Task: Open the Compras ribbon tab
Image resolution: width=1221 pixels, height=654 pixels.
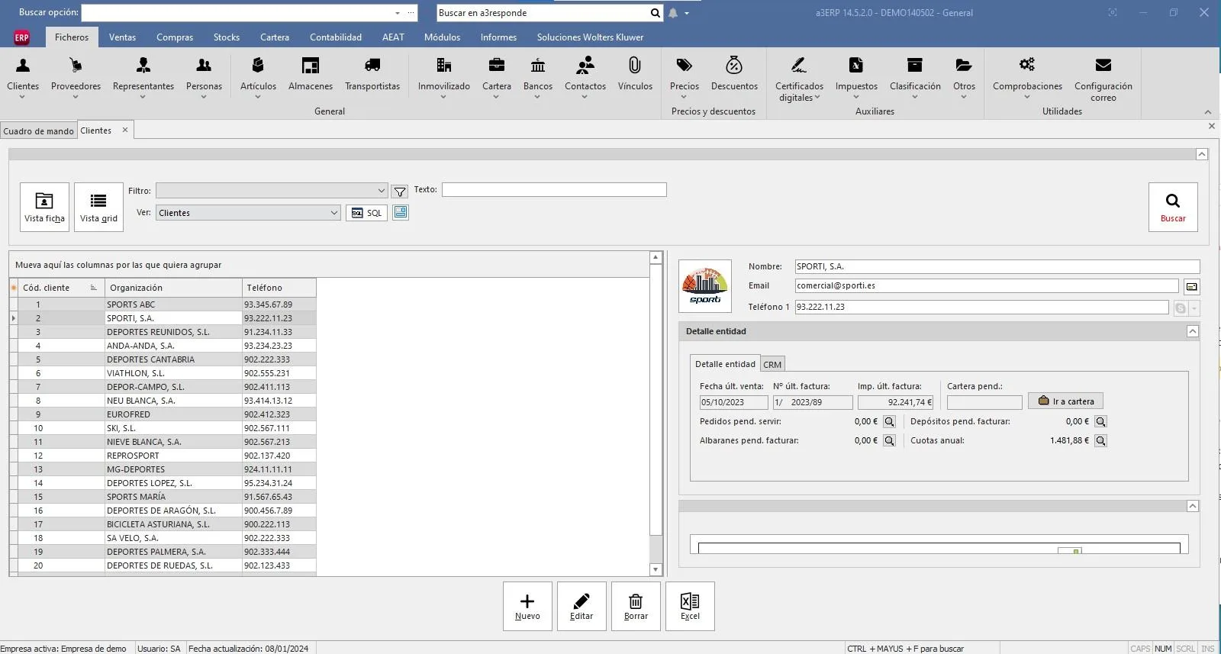Action: click(175, 37)
